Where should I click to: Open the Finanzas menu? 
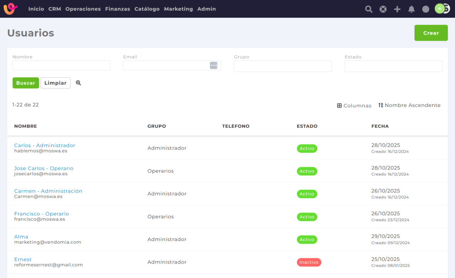pos(118,9)
